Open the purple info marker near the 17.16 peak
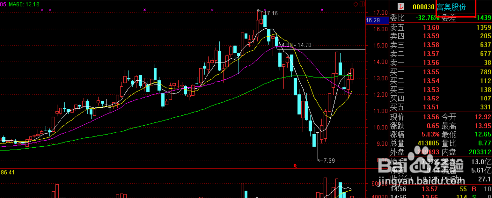This screenshot has width=492, height=198. (x=265, y=10)
